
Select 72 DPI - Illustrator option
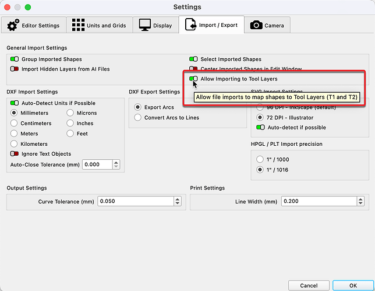tap(260, 117)
